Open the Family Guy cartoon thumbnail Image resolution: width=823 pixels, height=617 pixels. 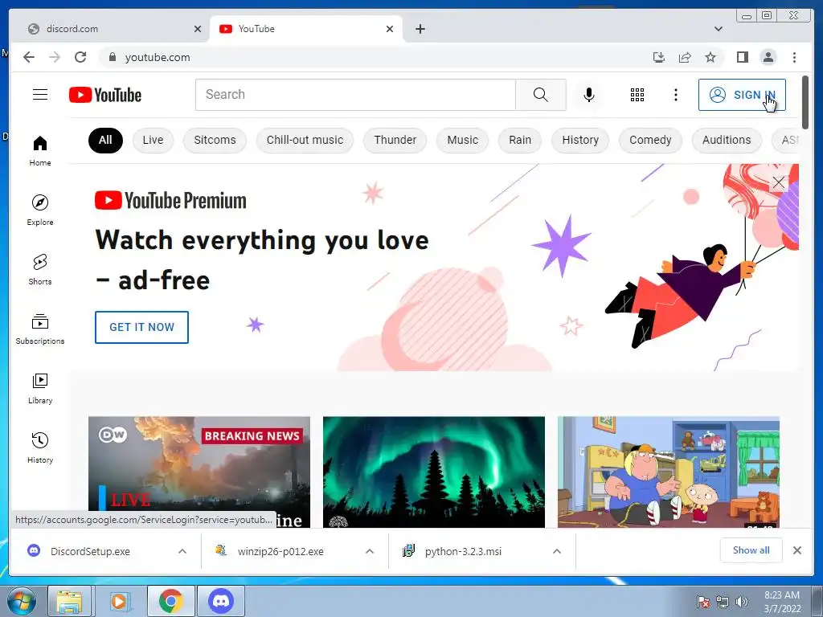click(668, 472)
